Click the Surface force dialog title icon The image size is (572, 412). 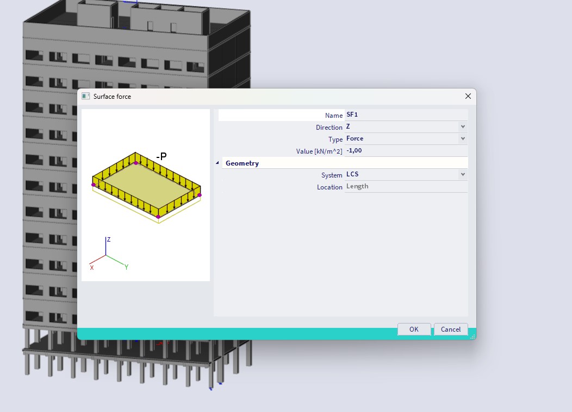(85, 96)
